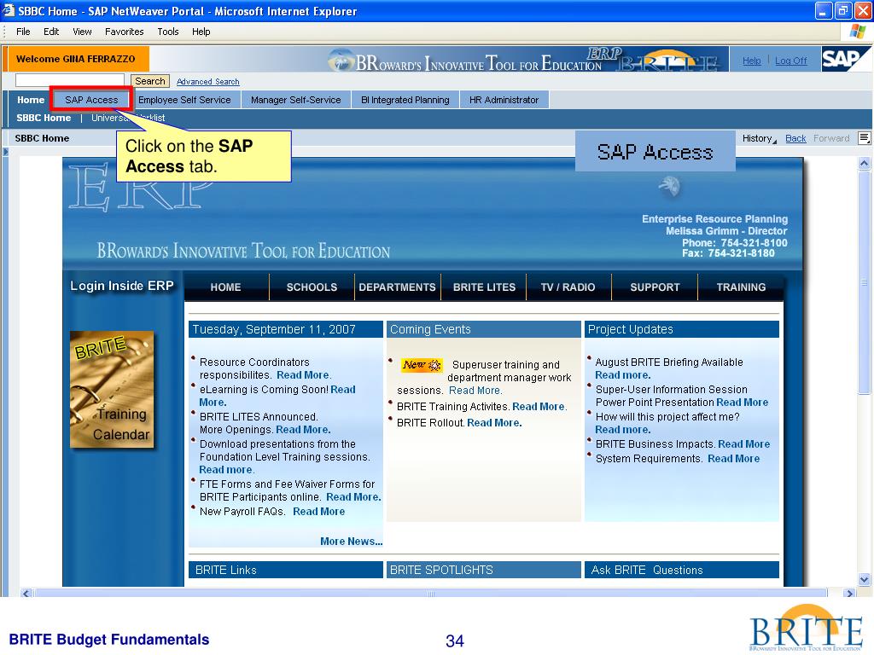Screen dimensions: 874x655
Task: Open Read More for BRITE Rollout
Action: click(x=494, y=423)
